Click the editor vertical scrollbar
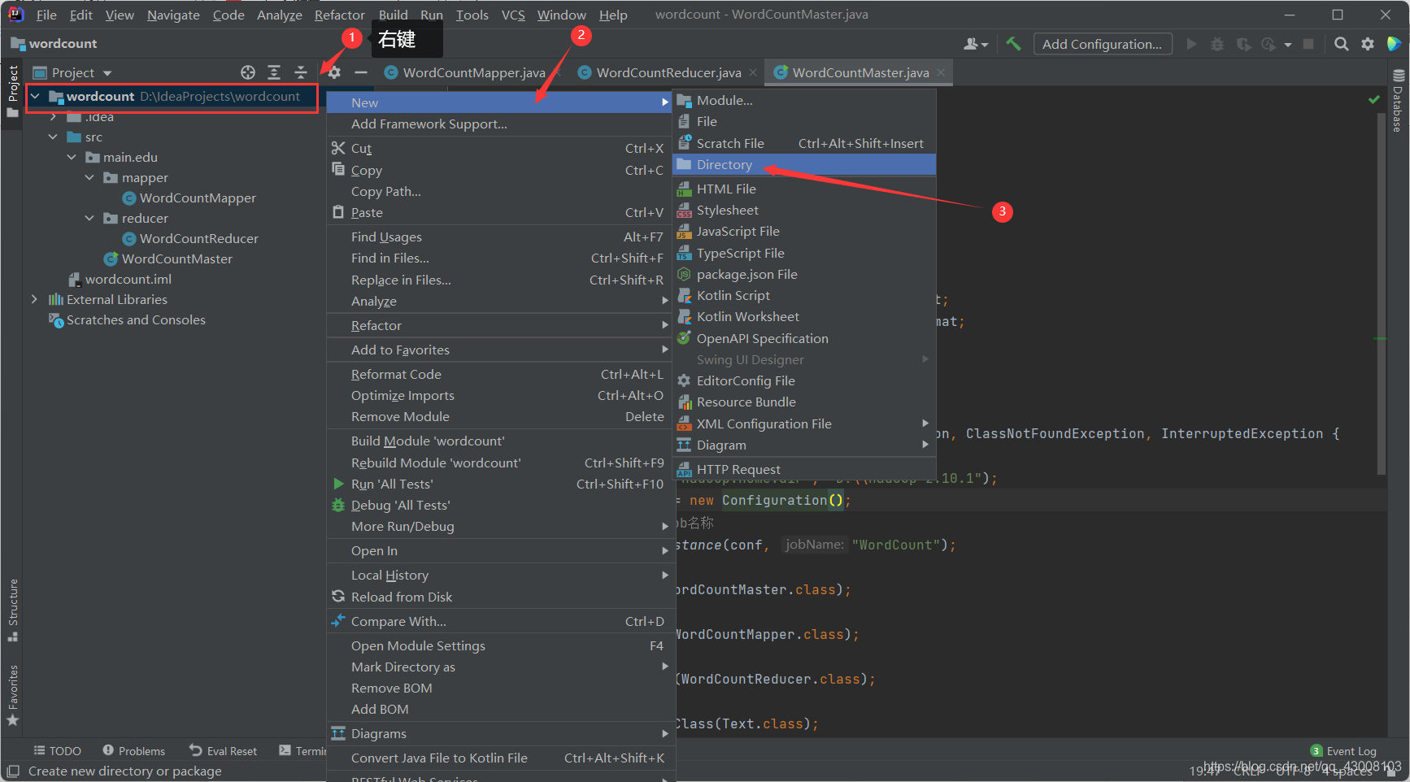 tap(1381, 293)
